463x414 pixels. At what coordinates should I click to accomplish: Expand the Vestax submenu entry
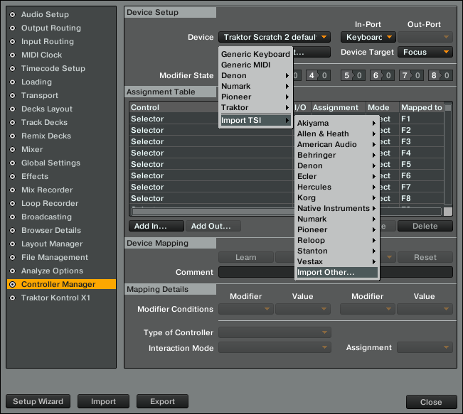coord(336,261)
